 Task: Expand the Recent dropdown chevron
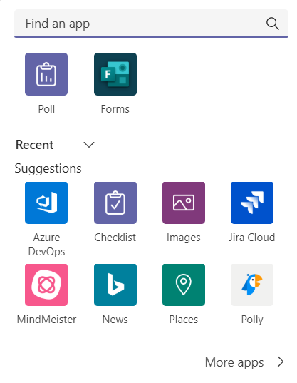click(x=89, y=145)
